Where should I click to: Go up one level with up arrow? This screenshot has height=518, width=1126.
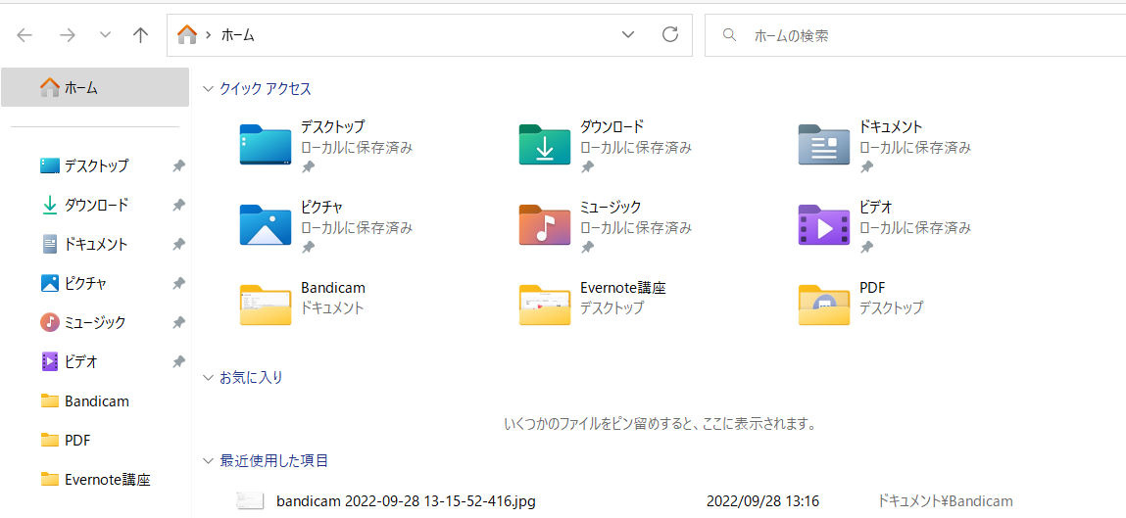click(x=141, y=35)
